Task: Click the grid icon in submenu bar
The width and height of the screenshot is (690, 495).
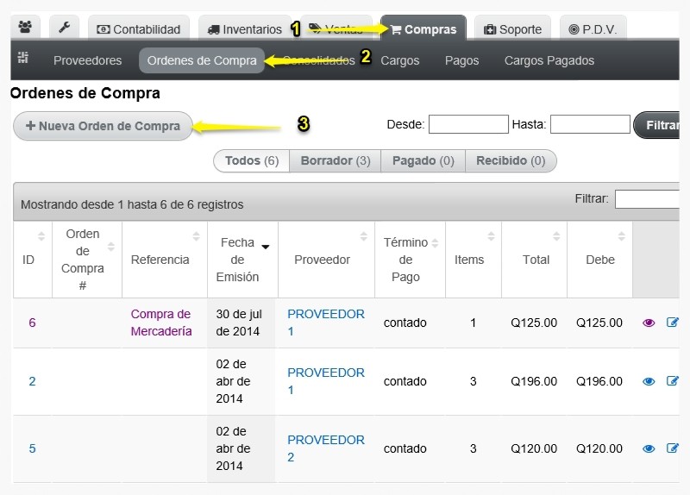Action: coord(23,58)
